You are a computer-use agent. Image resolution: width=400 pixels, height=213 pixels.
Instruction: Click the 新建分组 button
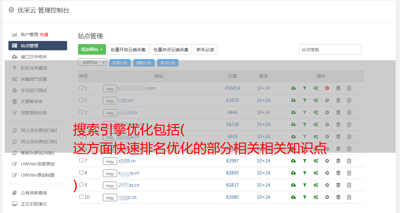120,63
